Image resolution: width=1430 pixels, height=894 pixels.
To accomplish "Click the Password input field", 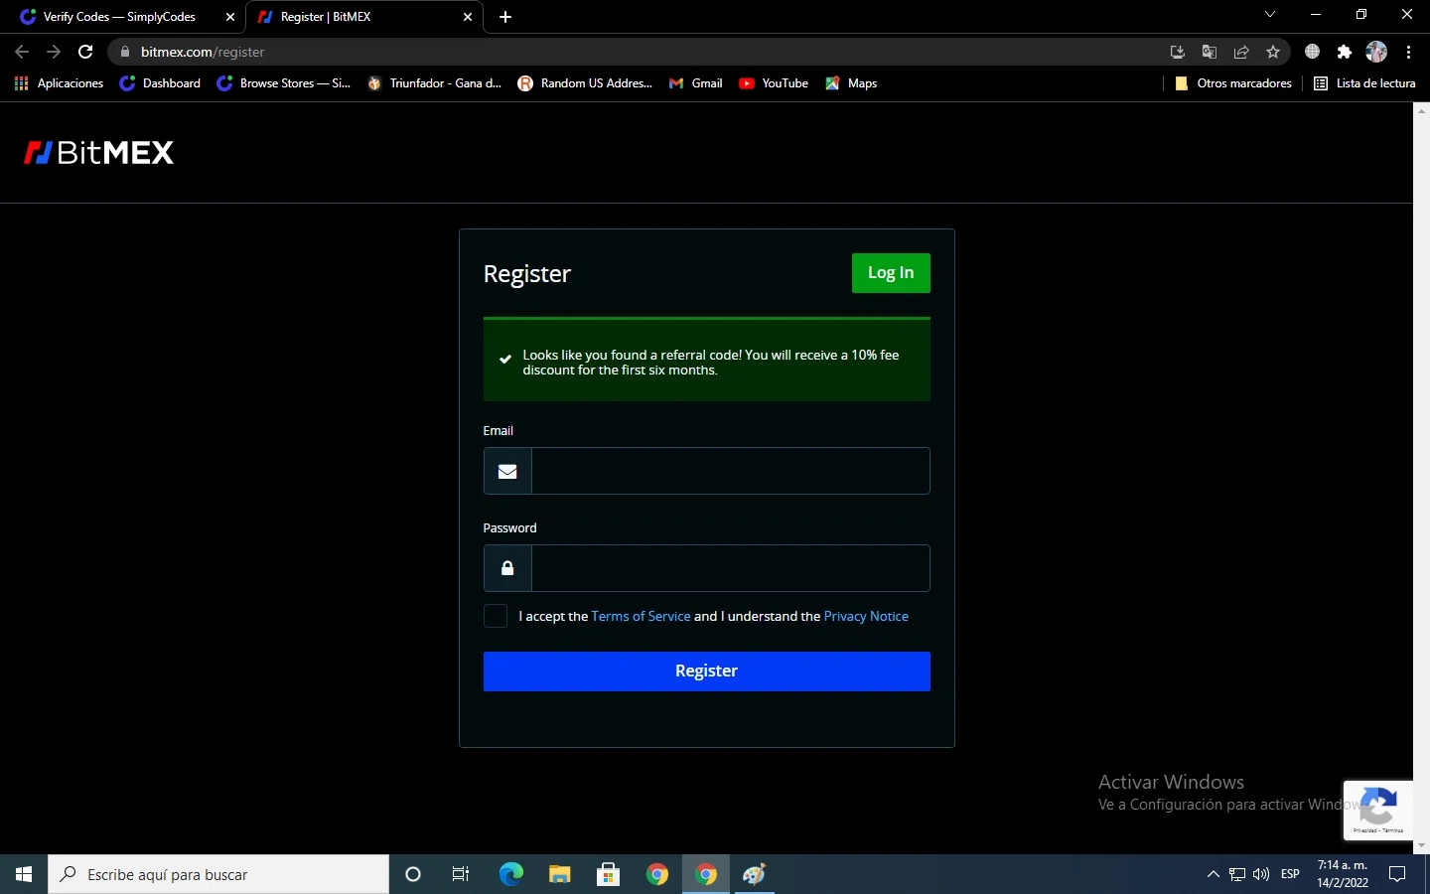I will [x=731, y=568].
